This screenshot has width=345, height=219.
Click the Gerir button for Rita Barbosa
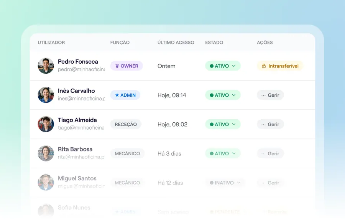coord(270,153)
